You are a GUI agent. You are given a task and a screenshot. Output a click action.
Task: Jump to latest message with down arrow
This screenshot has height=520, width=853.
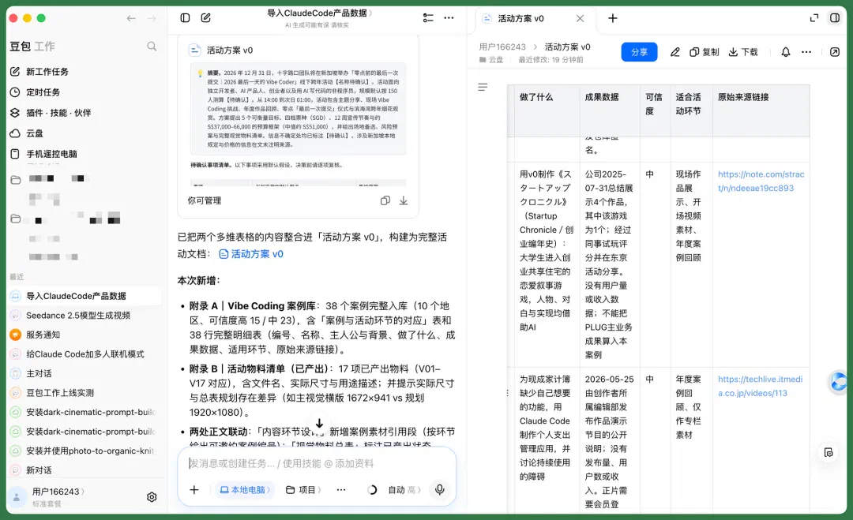tap(319, 423)
